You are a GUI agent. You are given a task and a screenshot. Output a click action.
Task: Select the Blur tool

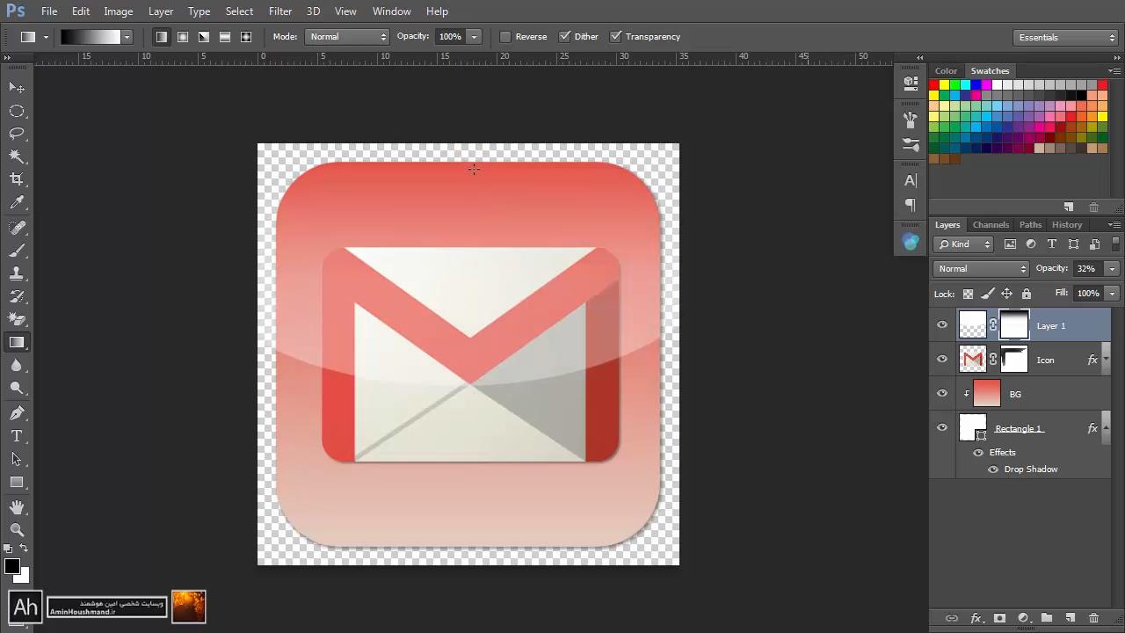pyautogui.click(x=17, y=366)
